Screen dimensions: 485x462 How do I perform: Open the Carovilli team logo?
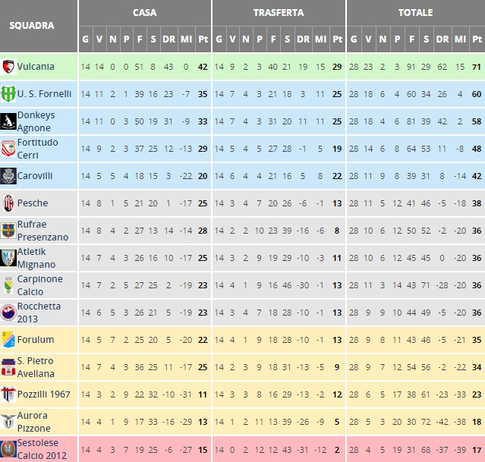[8, 176]
